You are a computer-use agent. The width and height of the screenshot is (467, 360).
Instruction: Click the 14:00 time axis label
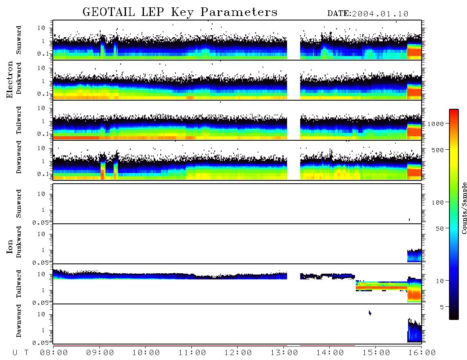pos(330,353)
